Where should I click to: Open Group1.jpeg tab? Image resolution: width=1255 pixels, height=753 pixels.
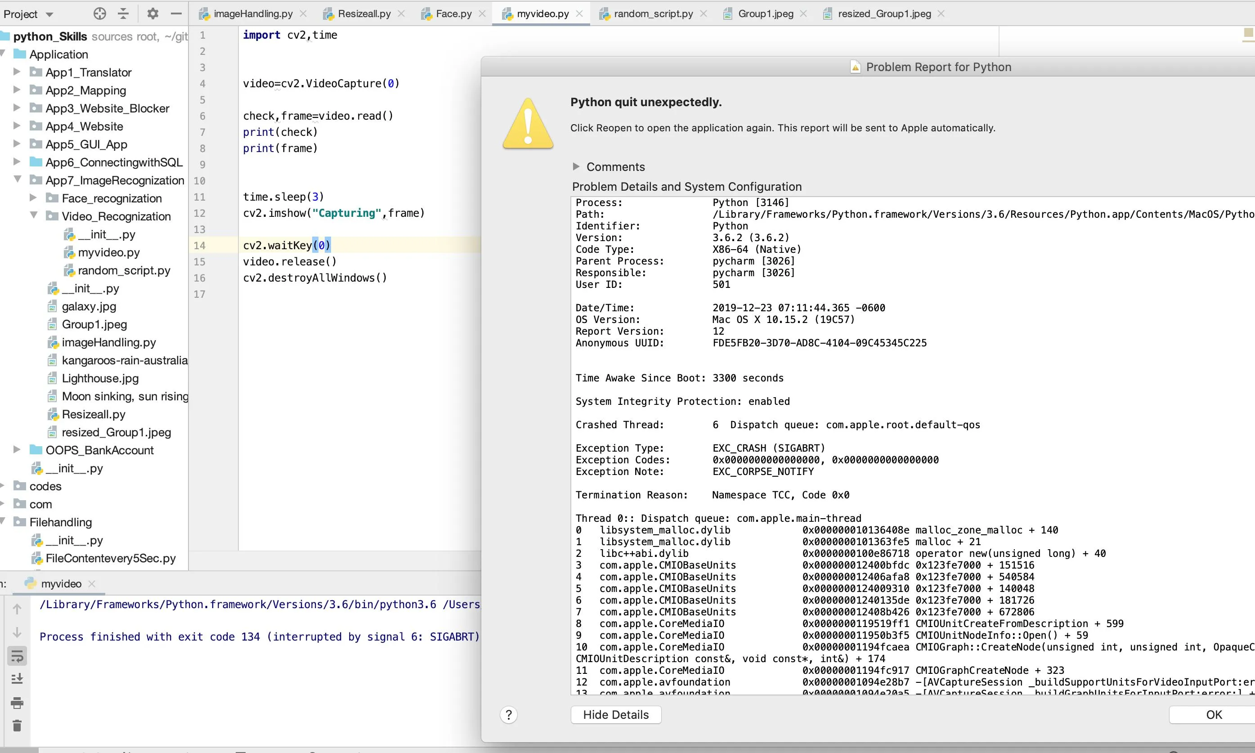(x=765, y=13)
